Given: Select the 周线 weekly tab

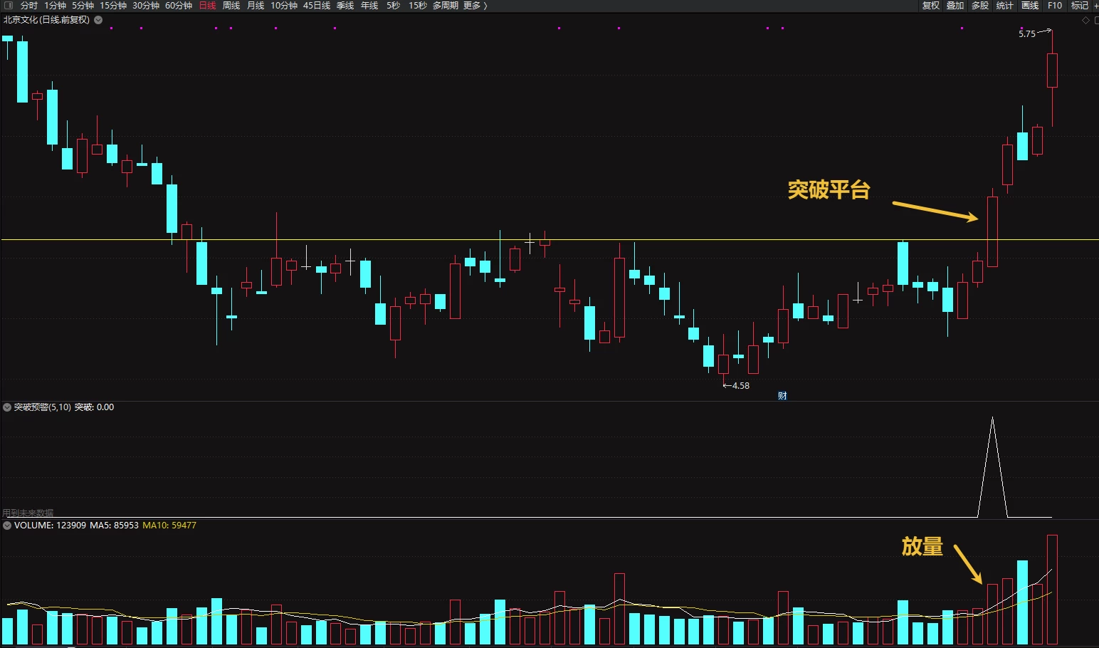Looking at the screenshot, I should point(231,5).
